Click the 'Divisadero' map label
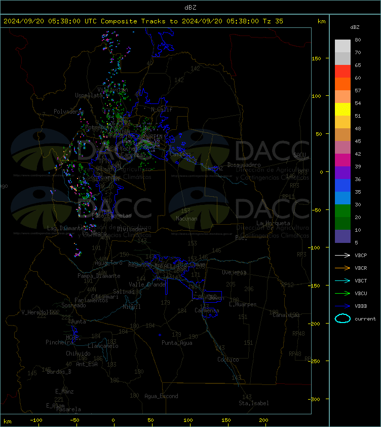 [132, 229]
